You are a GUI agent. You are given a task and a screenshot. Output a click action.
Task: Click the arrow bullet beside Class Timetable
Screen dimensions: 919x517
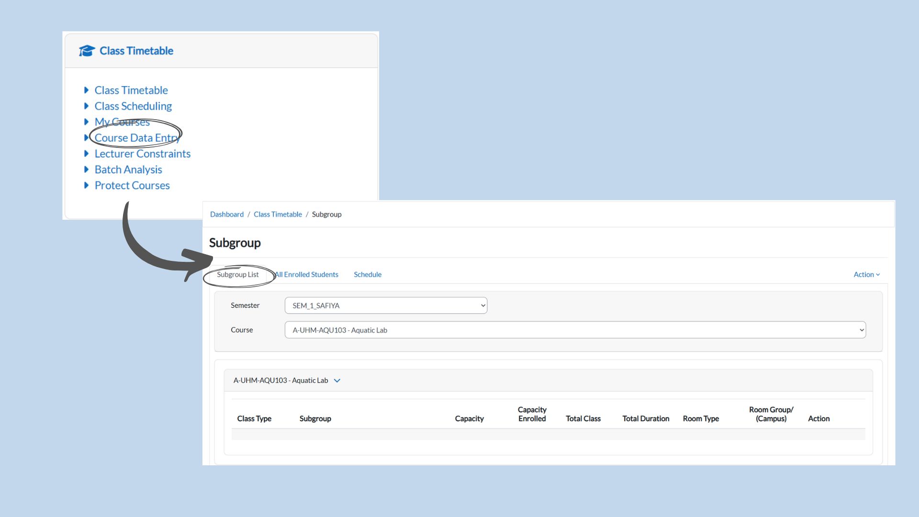(x=86, y=90)
